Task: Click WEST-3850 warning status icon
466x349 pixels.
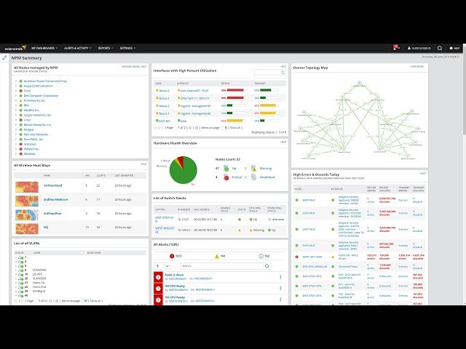Action: (240, 230)
